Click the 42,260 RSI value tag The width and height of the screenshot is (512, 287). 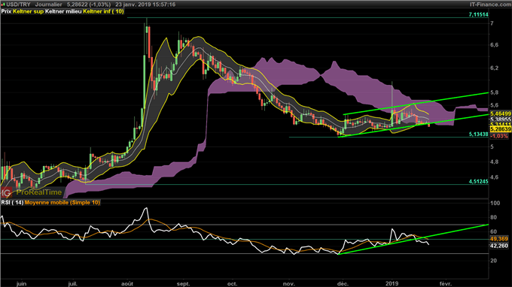pos(499,246)
